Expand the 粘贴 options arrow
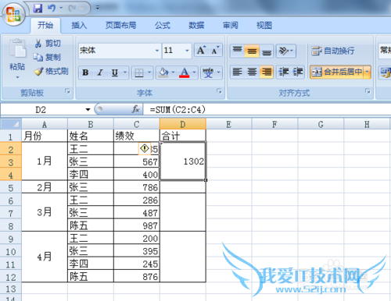Screen dimensions: 391x301 click(17, 77)
